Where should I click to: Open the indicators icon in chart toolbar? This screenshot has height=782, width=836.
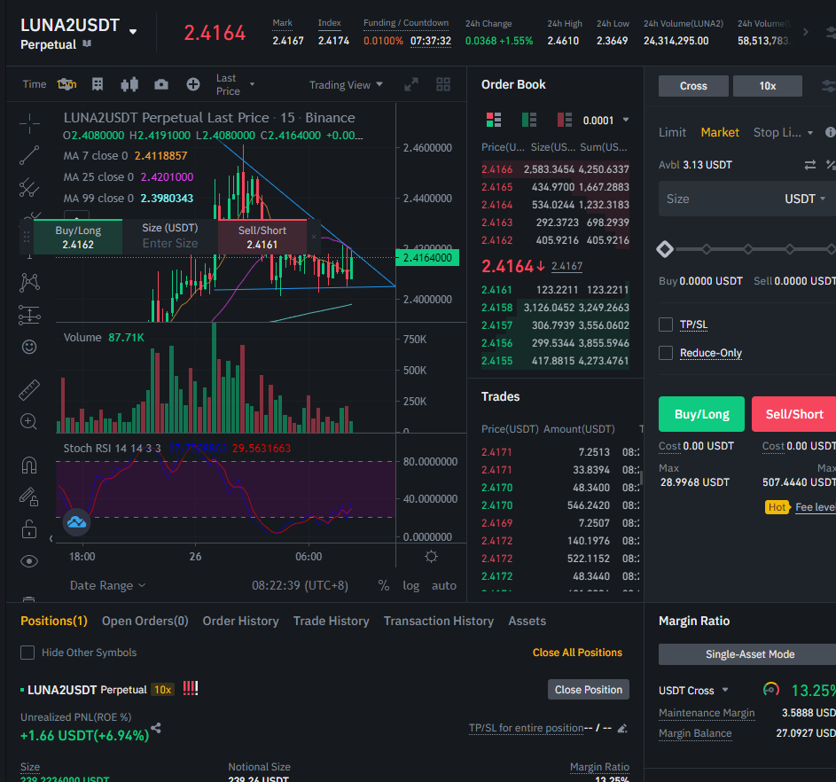pos(98,84)
